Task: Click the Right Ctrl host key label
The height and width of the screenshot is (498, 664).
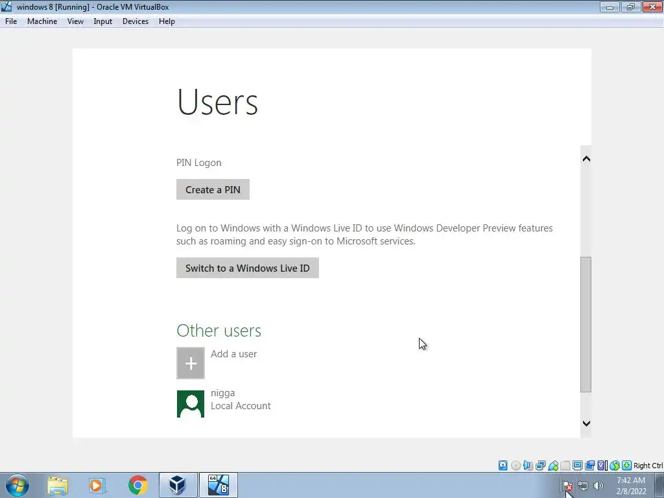Action: click(x=648, y=466)
